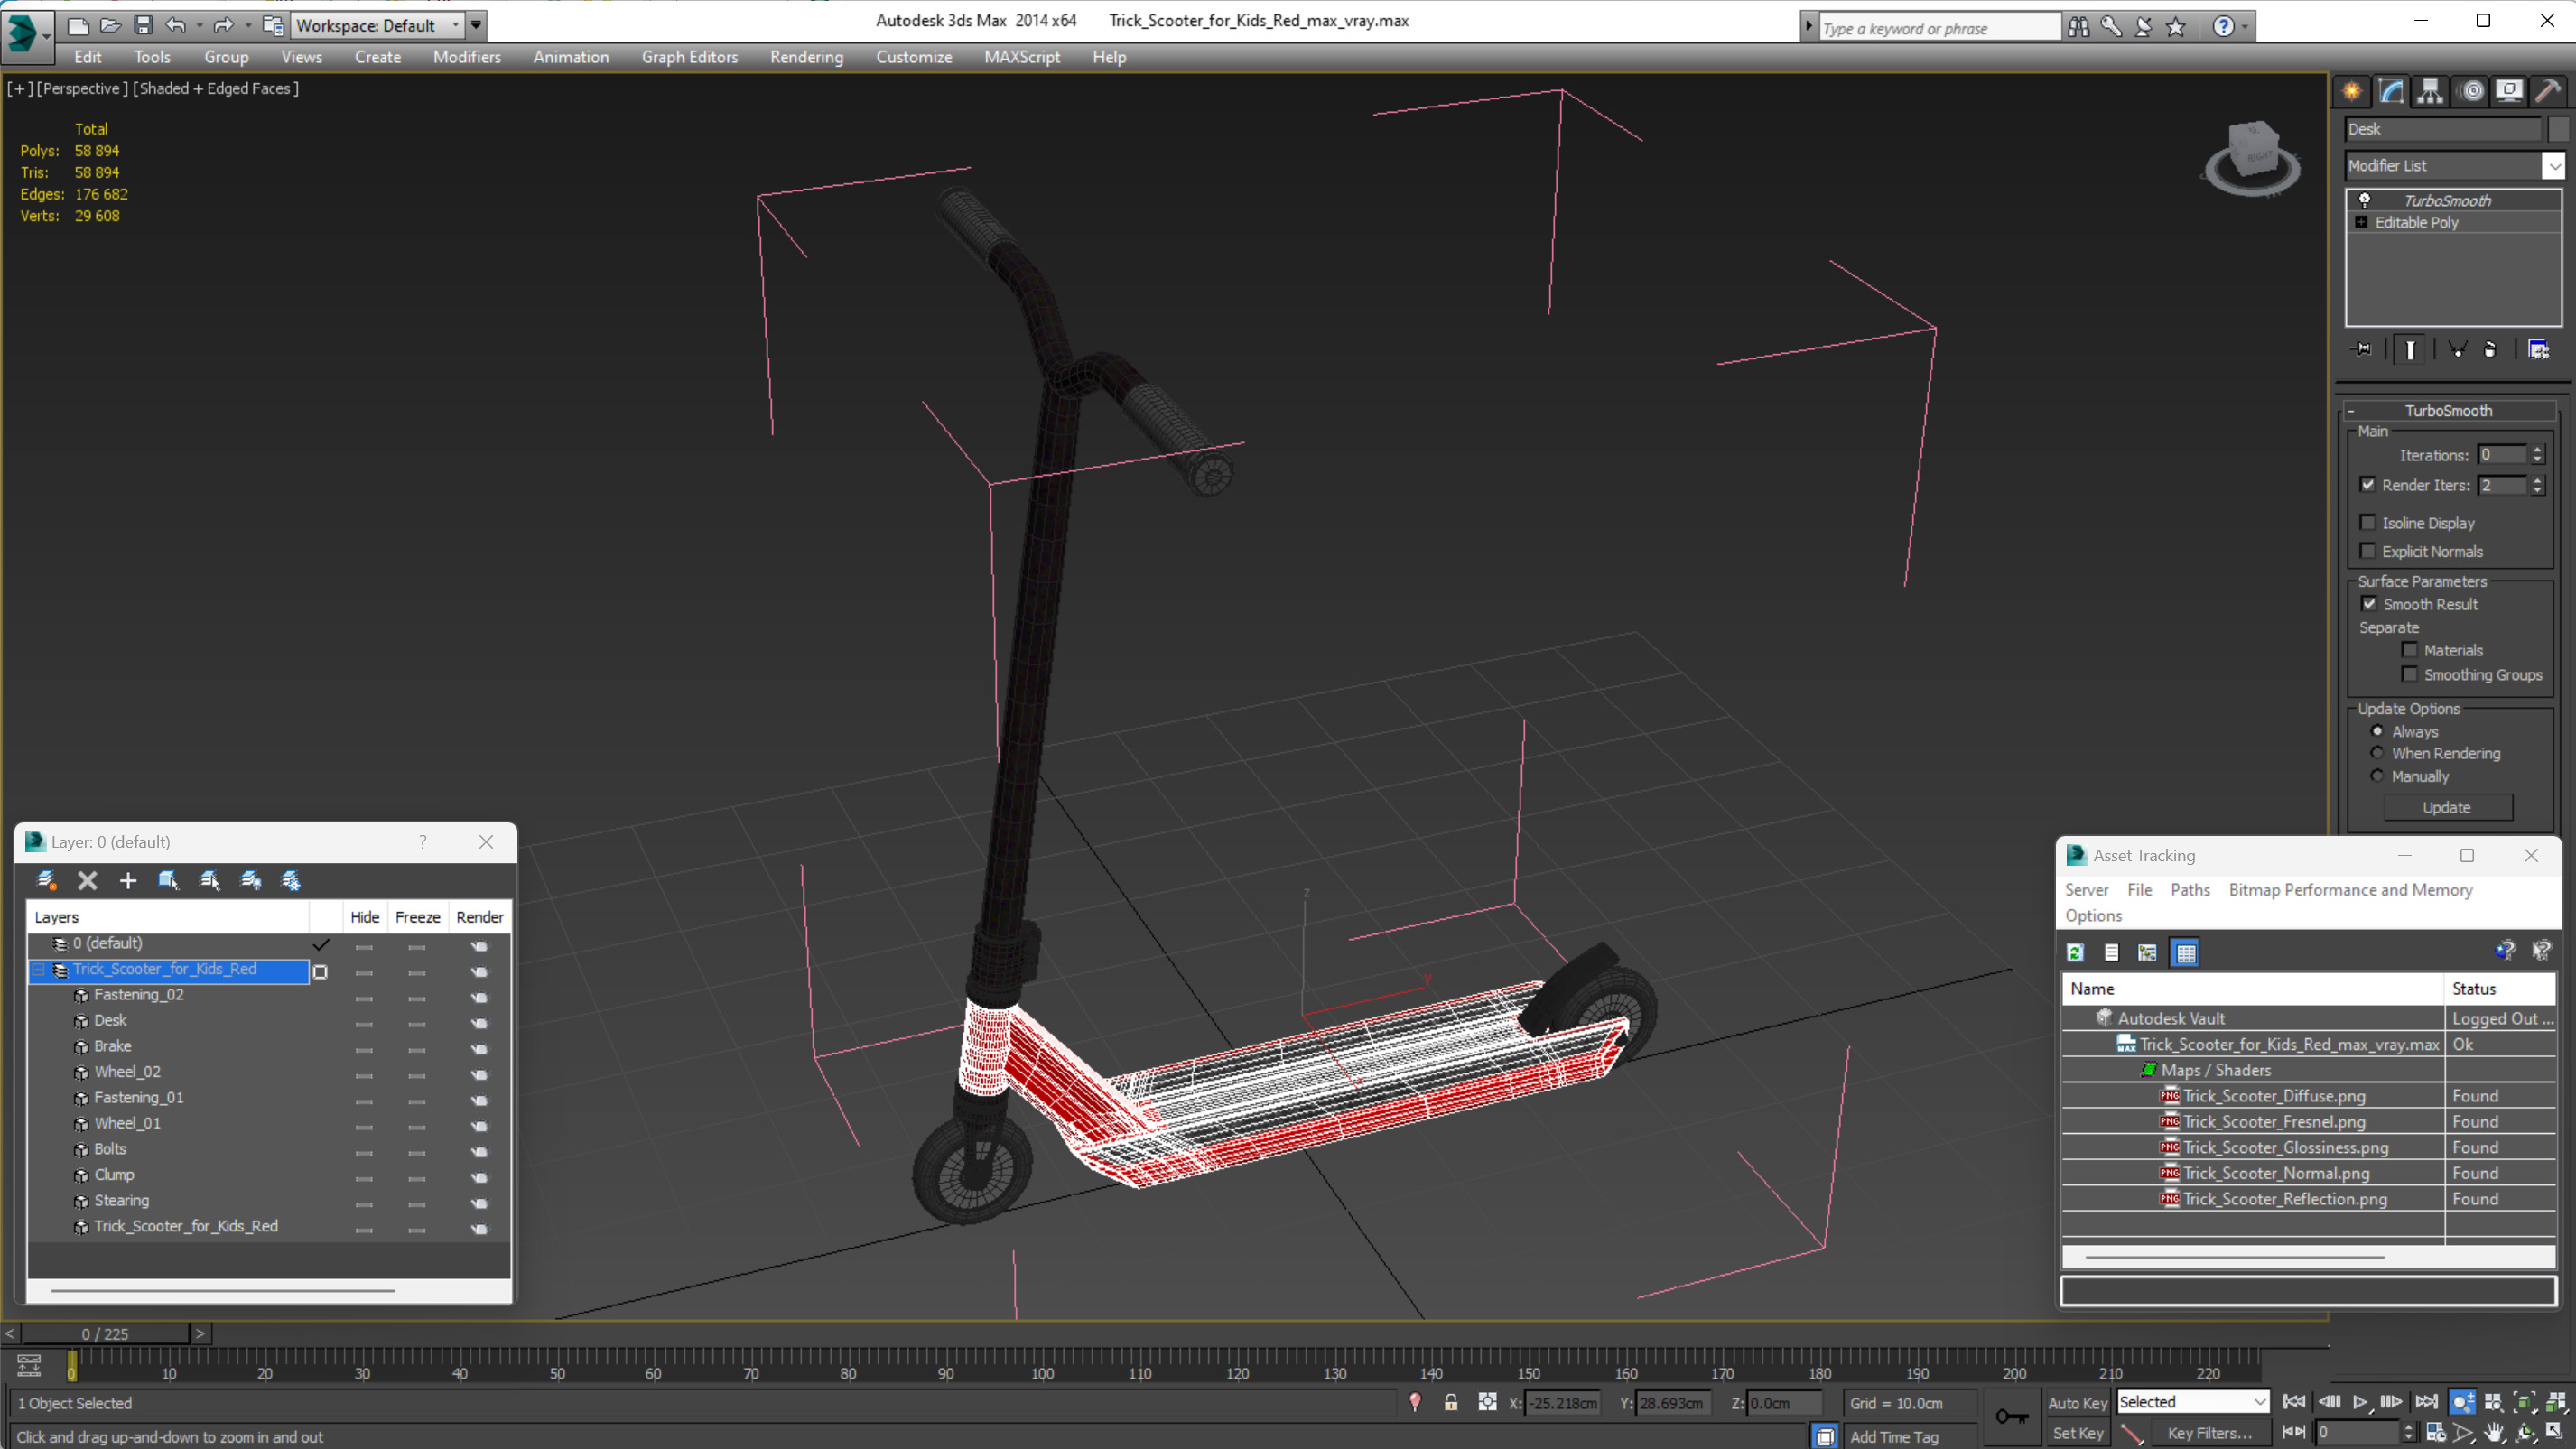Screen dimensions: 2576x1449
Task: Click the Set Keys large key icon
Action: pyautogui.click(x=2011, y=1416)
